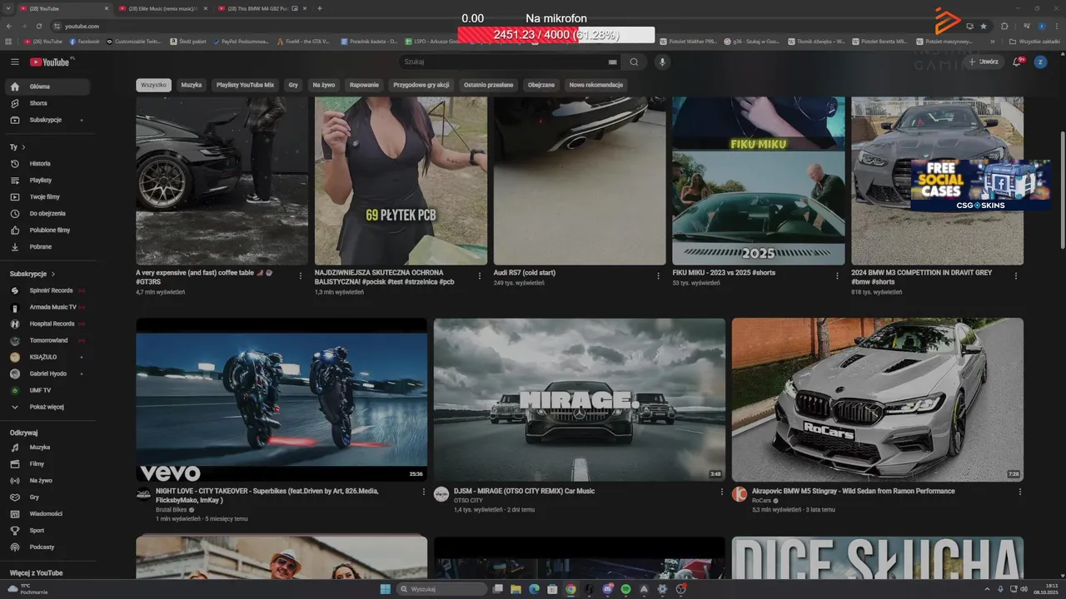Select Nowe rekomendacje filter chip
1066x599 pixels.
tap(595, 85)
